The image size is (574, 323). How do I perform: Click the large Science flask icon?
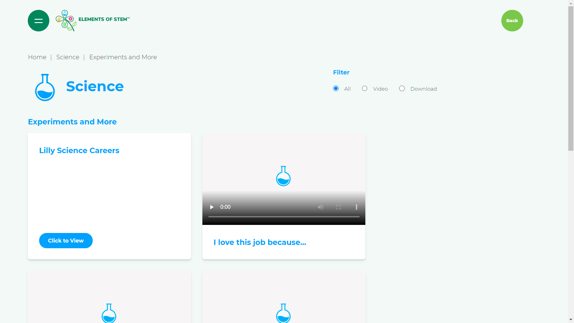[45, 87]
